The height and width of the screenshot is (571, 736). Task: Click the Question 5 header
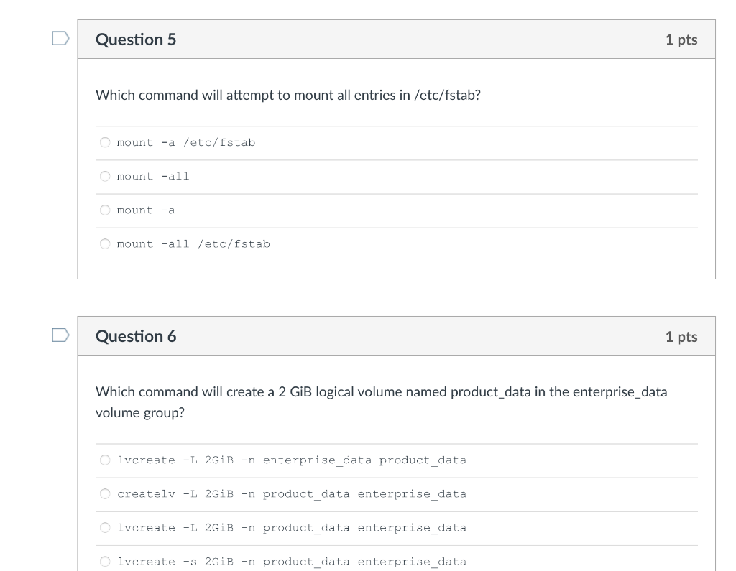[136, 40]
